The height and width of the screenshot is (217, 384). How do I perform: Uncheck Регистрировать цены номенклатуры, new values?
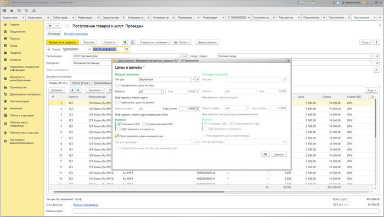tap(117, 136)
